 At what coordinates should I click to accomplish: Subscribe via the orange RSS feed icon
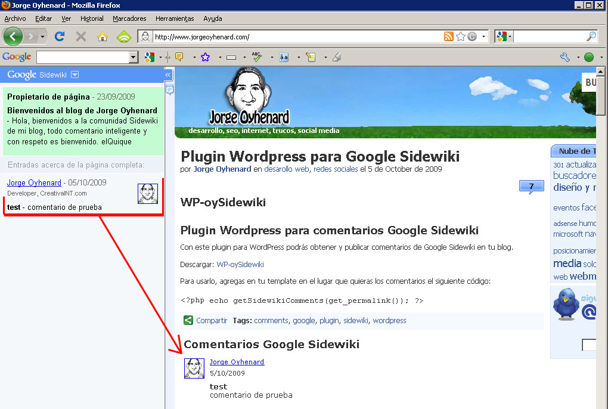pos(449,36)
